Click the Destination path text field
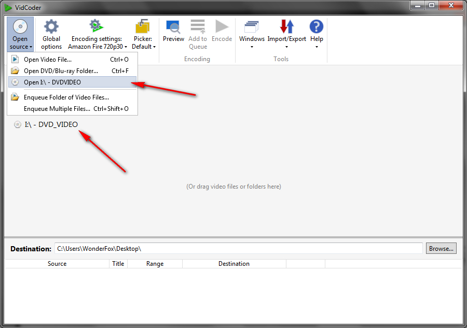Image resolution: width=467 pixels, height=328 pixels. pyautogui.click(x=239, y=248)
